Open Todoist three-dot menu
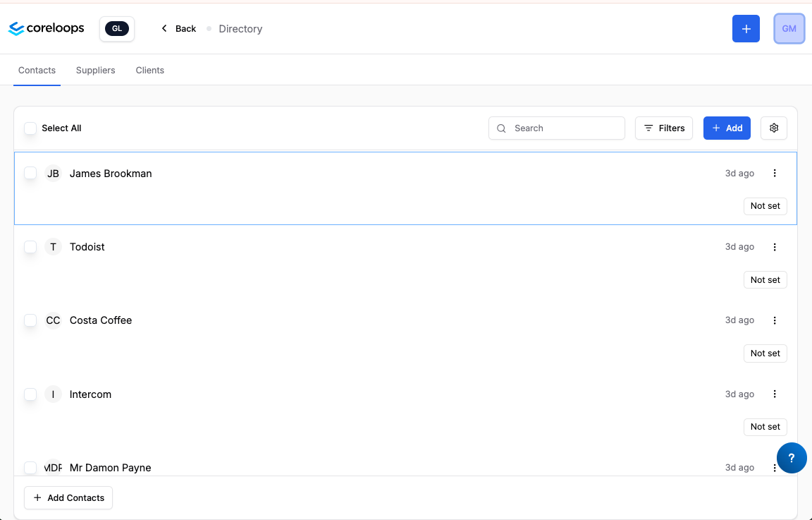The height and width of the screenshot is (520, 812). [x=775, y=247]
